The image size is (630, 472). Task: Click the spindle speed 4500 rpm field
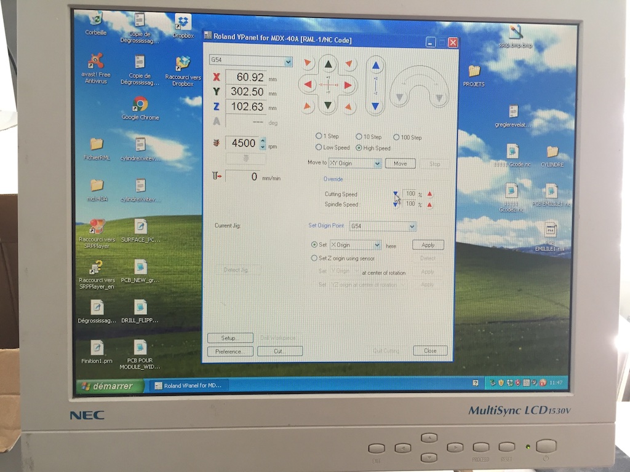(x=242, y=143)
